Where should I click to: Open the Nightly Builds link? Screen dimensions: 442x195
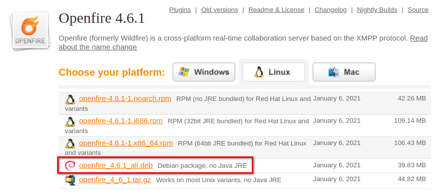377,10
